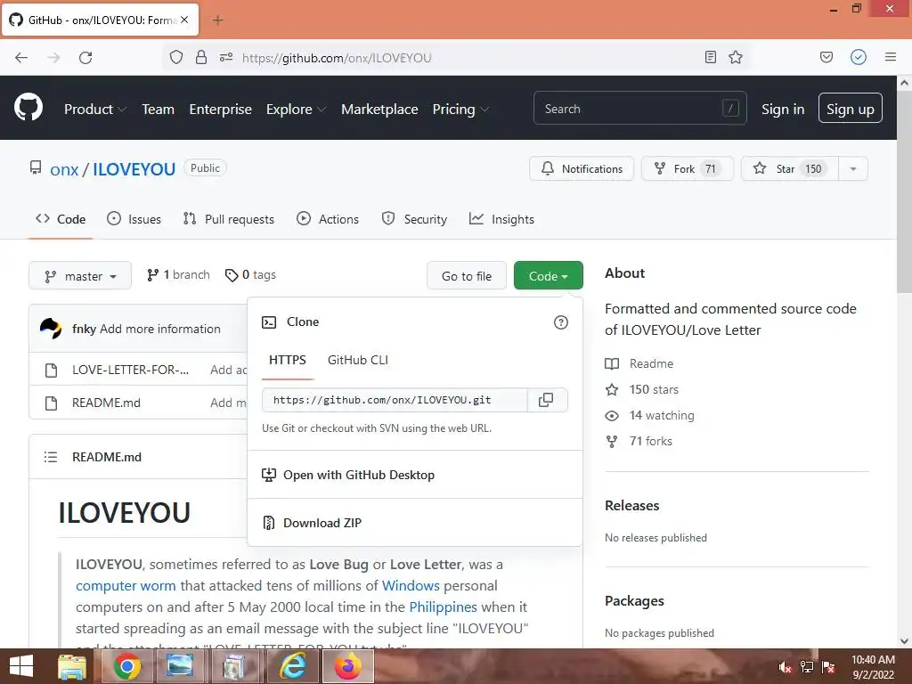Open the master branch selector dropdown
The width and height of the screenshot is (912, 684).
coord(80,276)
